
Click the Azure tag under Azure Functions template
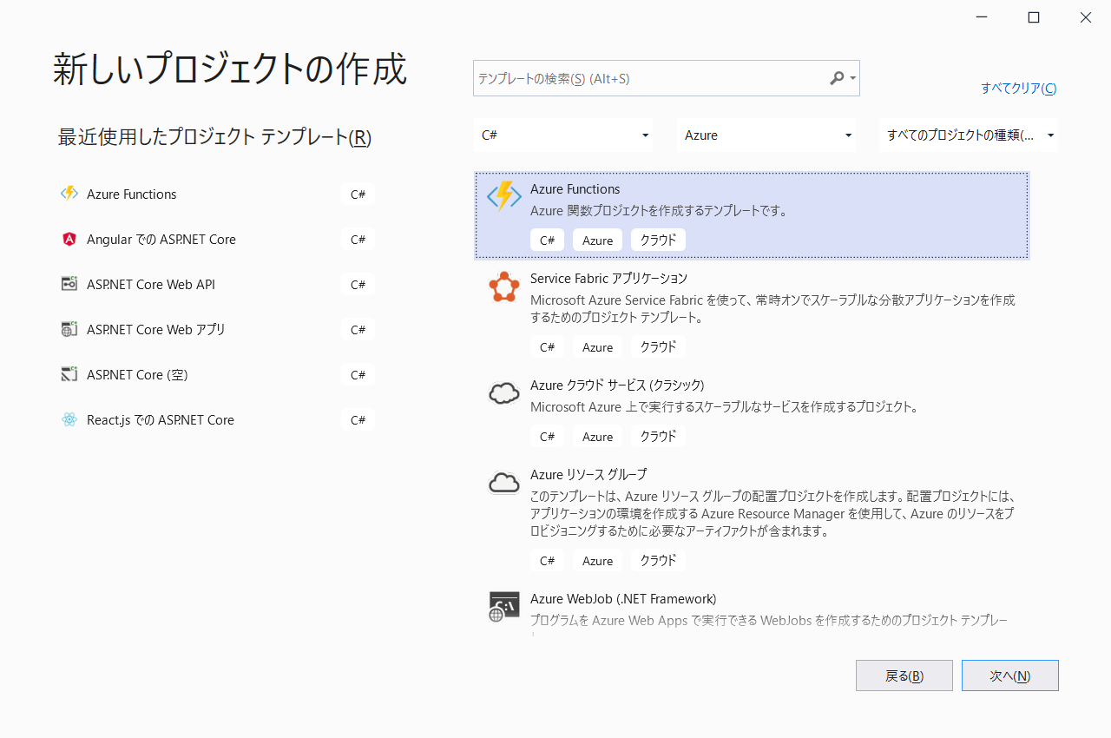[598, 241]
